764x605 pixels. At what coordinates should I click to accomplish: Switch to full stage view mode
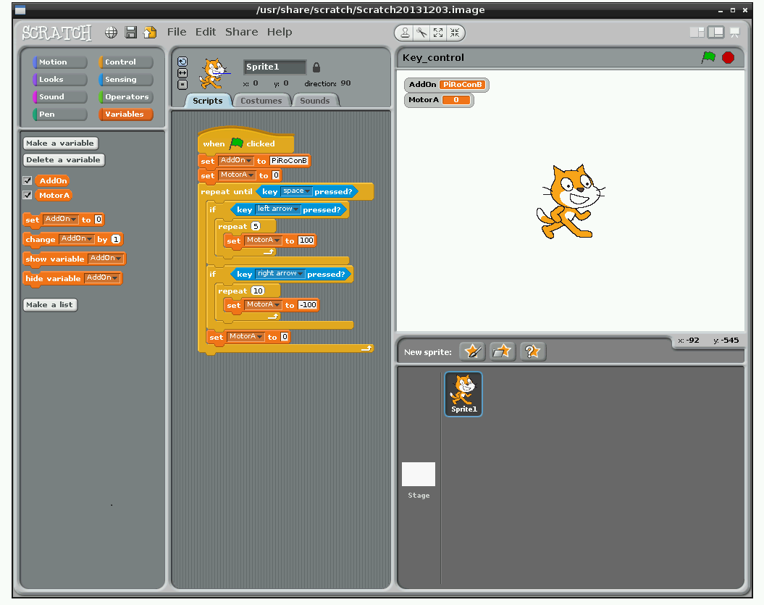(715, 32)
